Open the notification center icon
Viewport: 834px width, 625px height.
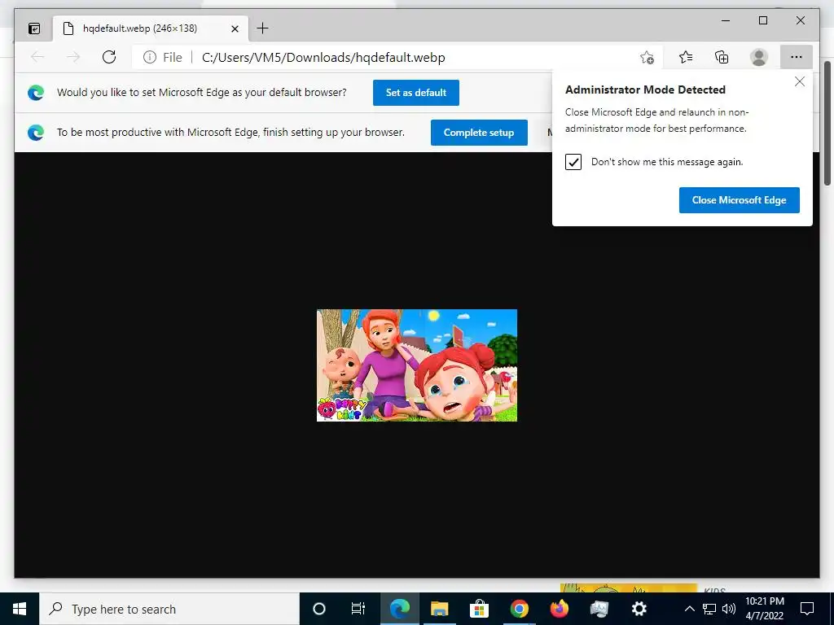807,609
